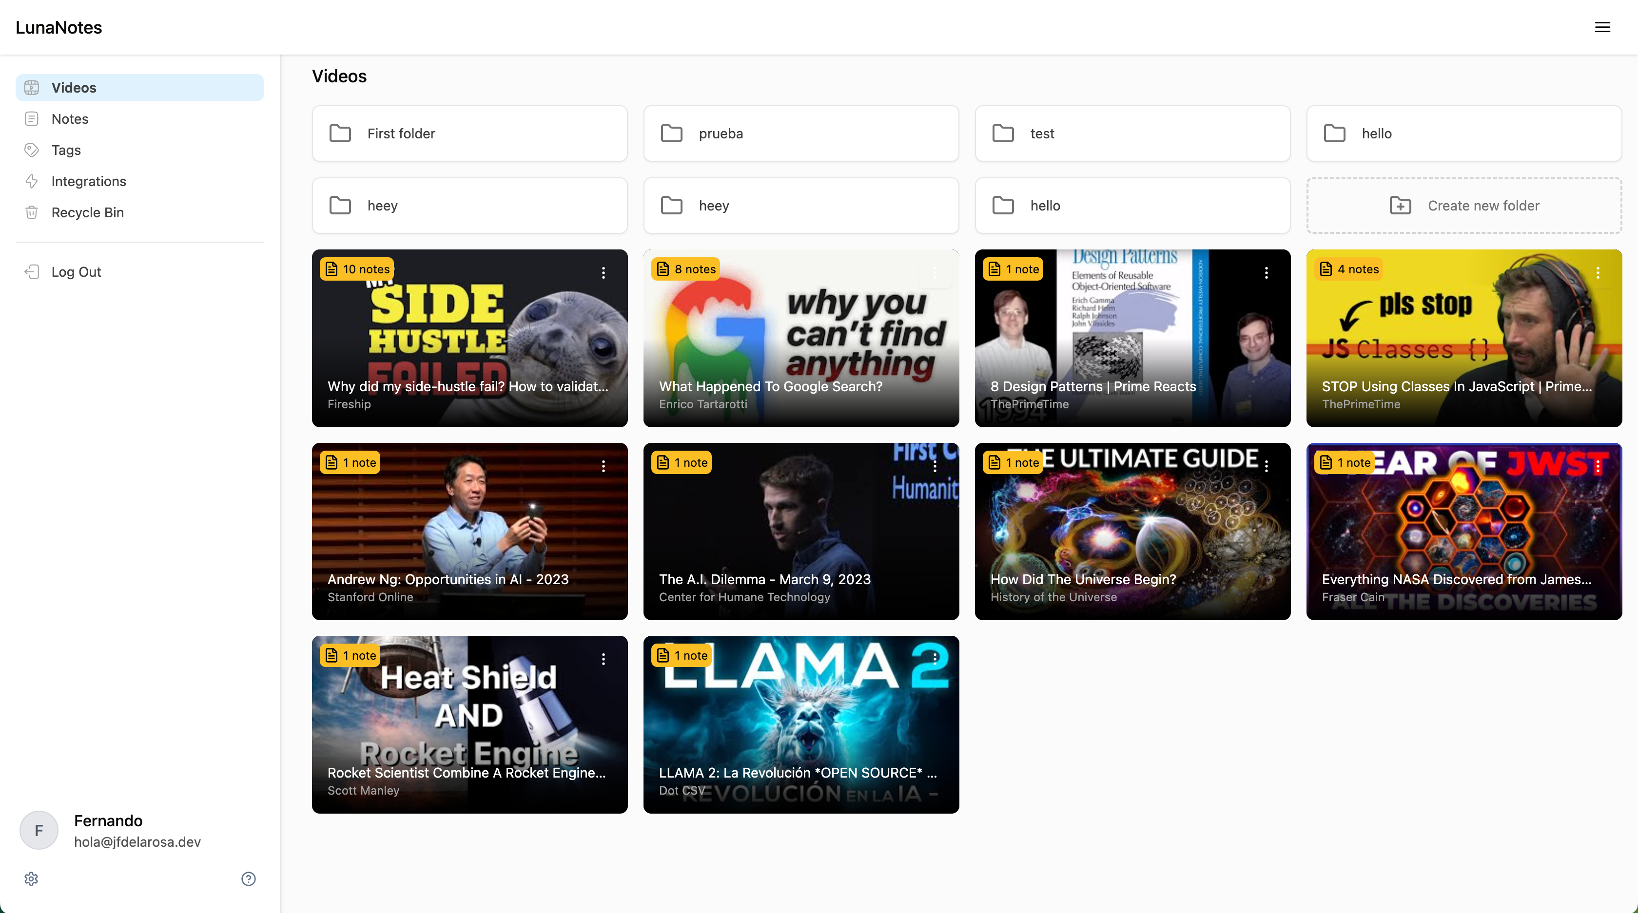1638x913 pixels.
Task: Open What Happened To Google Search video
Action: tap(801, 338)
